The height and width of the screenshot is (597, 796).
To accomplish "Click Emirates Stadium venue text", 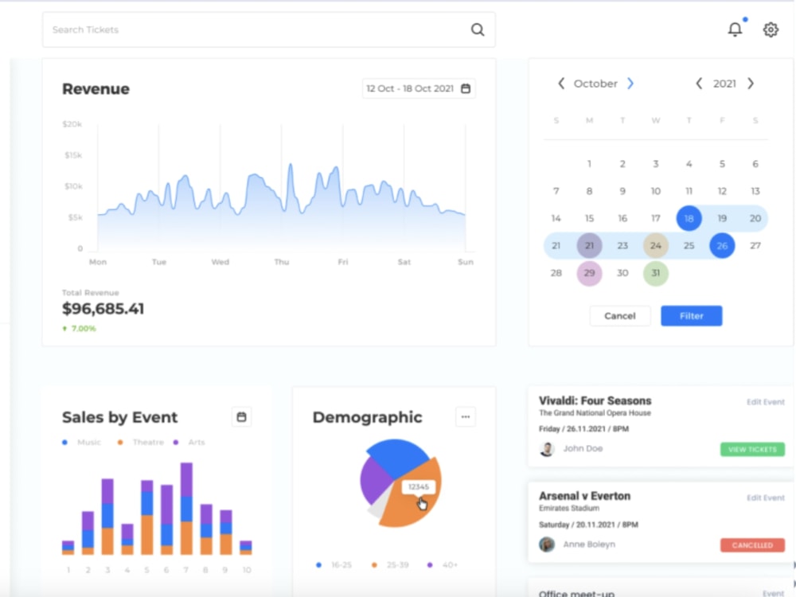I will click(x=569, y=508).
